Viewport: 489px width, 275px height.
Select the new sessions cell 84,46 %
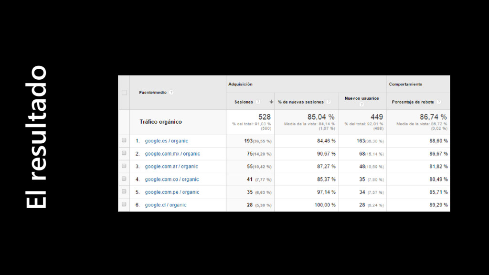click(326, 141)
